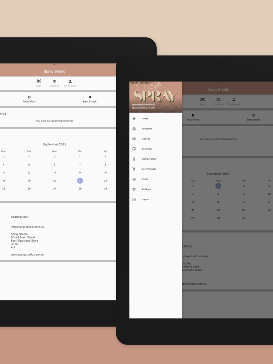Select Logout menu entry
This screenshot has width=273, height=364.
tap(156, 200)
